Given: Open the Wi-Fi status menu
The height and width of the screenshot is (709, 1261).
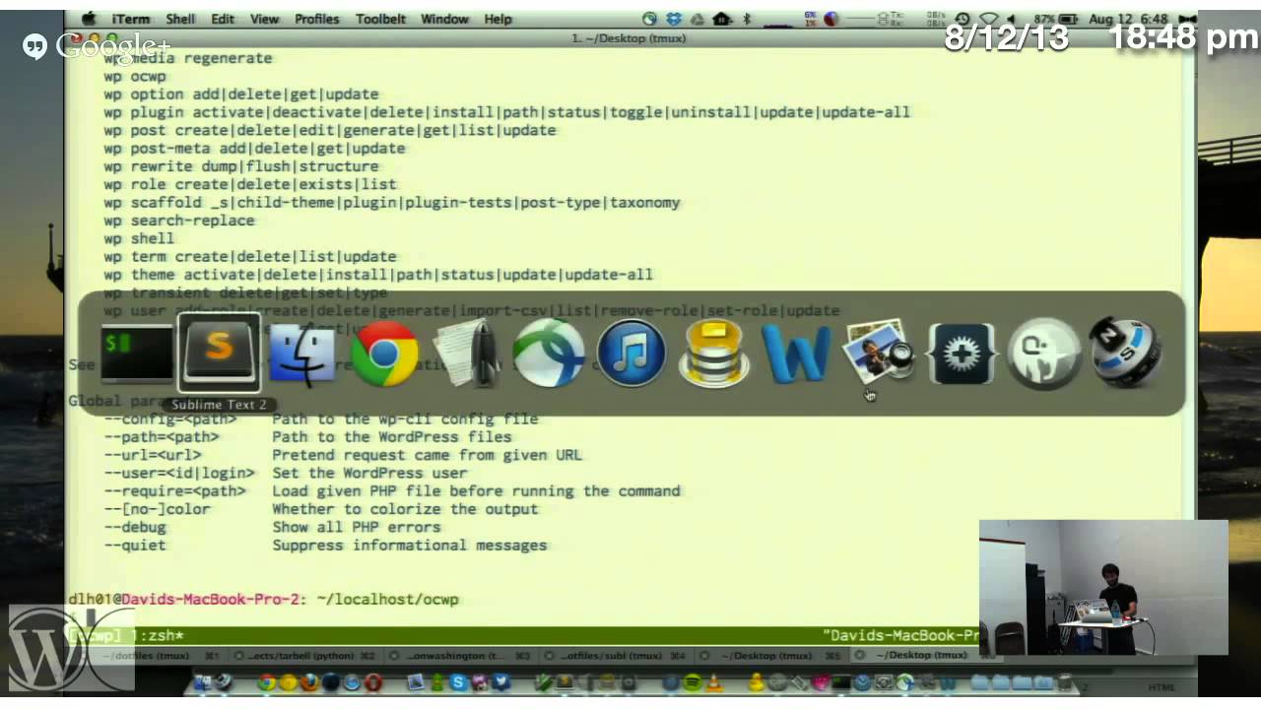Looking at the screenshot, I should click(x=988, y=19).
